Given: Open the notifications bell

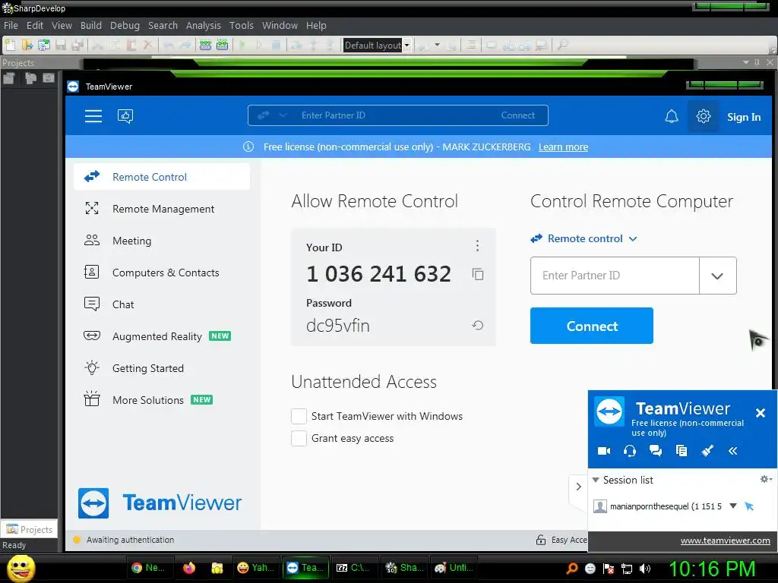Looking at the screenshot, I should coord(672,116).
